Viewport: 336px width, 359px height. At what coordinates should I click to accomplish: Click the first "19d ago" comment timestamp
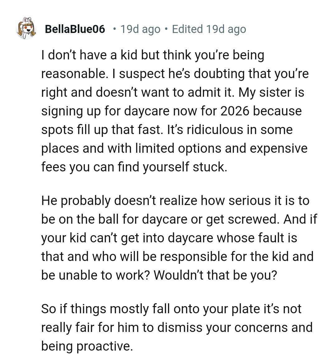[x=140, y=29]
